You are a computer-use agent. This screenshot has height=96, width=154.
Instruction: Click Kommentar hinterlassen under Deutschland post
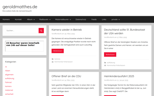(x=116, y=66)
